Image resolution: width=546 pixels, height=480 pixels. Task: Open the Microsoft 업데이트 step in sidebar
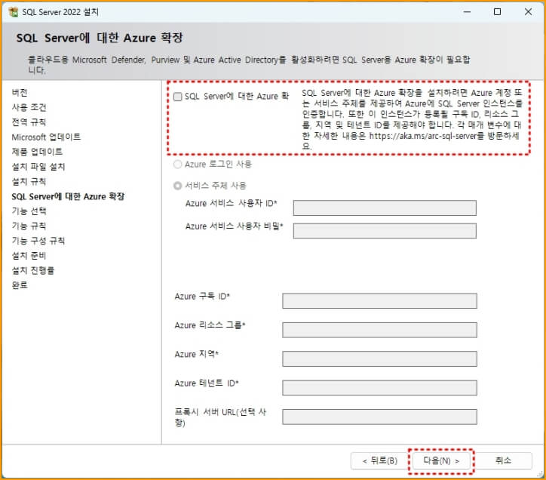(46, 137)
